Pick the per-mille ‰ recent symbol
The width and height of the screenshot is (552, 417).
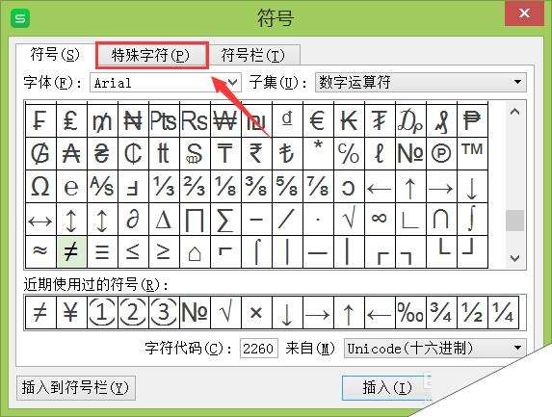410,312
